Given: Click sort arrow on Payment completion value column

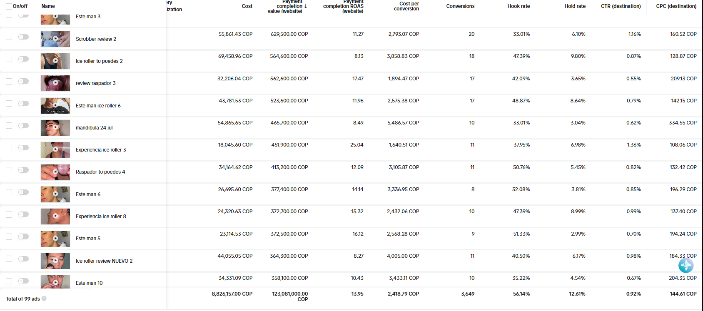Looking at the screenshot, I should click(306, 6).
